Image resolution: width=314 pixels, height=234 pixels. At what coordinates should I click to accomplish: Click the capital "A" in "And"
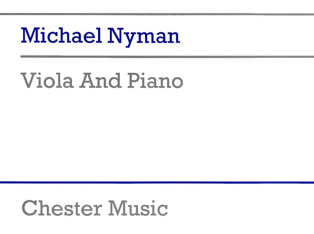click(x=88, y=80)
